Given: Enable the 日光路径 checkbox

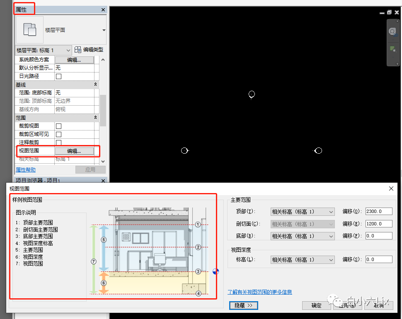Looking at the screenshot, I should click(58, 76).
